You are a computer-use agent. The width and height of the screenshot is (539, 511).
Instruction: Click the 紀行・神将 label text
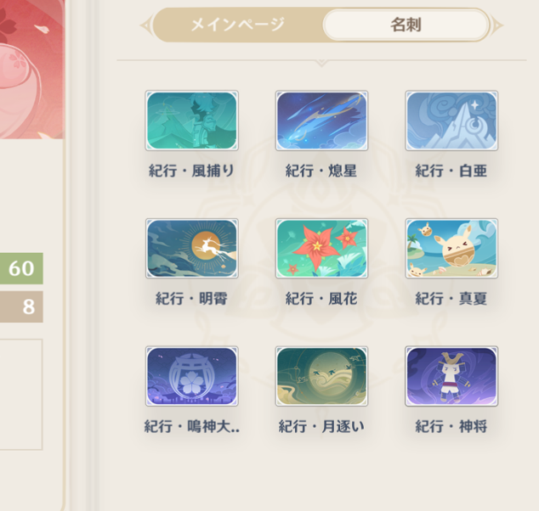coord(451,426)
